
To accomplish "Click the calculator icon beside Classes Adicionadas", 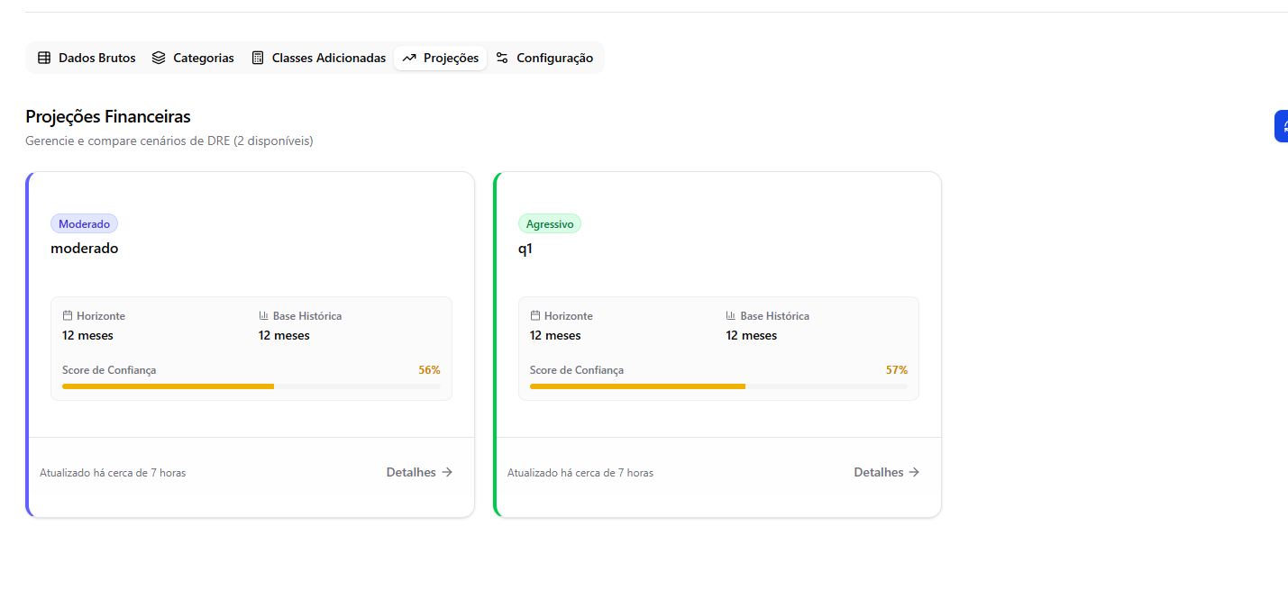I will click(x=258, y=58).
